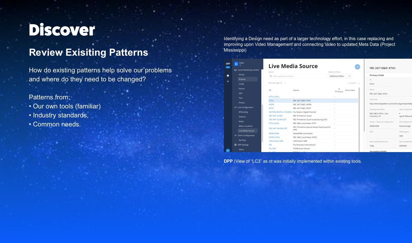The width and height of the screenshot is (412, 243).
Task: Open the KDFW ID link
Action: coord(272,104)
